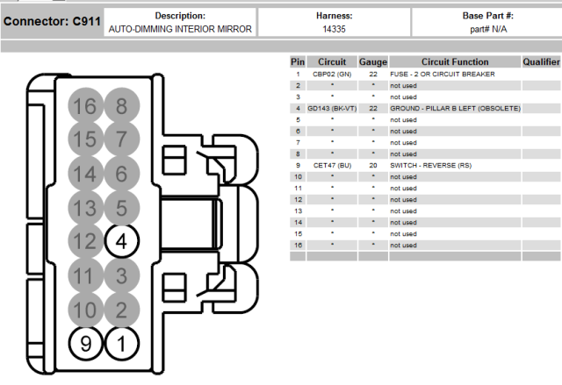Select grayed pin 8 on the connector
The image size is (562, 385).
point(121,106)
